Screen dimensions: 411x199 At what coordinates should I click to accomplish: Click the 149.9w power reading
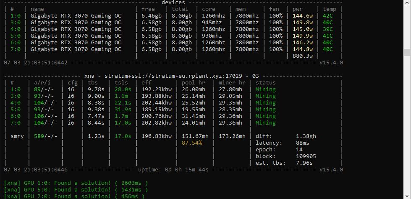click(x=302, y=36)
